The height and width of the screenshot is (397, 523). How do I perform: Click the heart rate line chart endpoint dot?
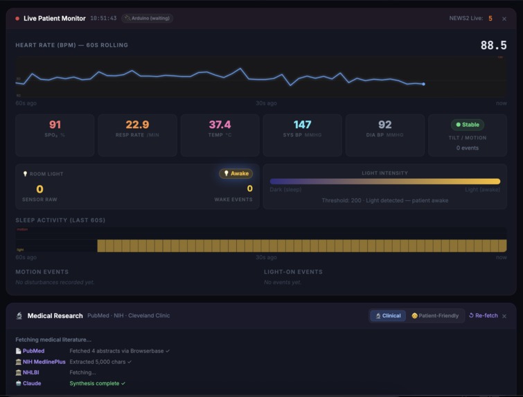tap(424, 84)
